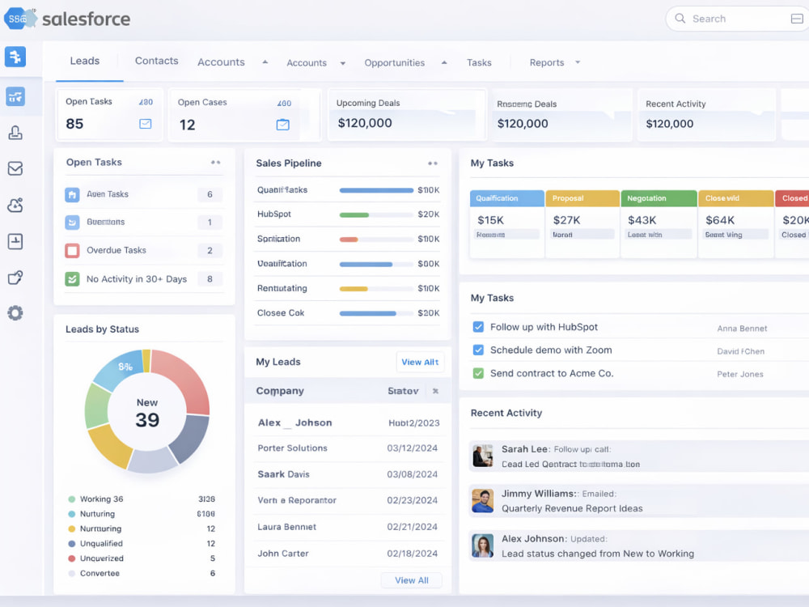Click the cloud sync sidebar icon
The image size is (809, 607).
tap(15, 205)
